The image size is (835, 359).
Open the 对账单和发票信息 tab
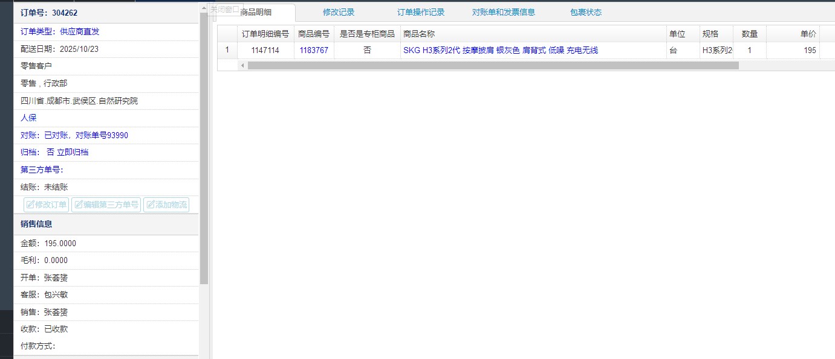coord(503,12)
